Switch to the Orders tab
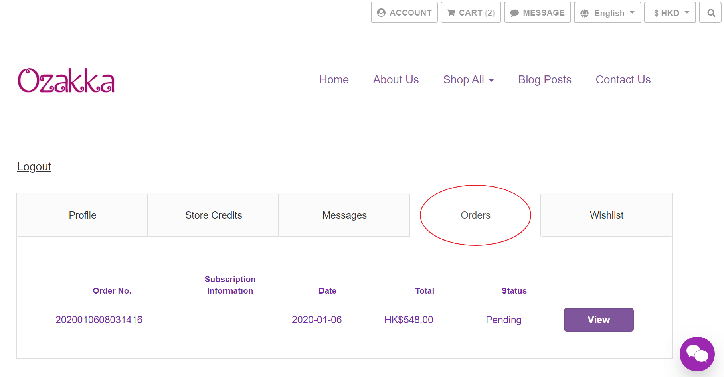 pos(475,215)
